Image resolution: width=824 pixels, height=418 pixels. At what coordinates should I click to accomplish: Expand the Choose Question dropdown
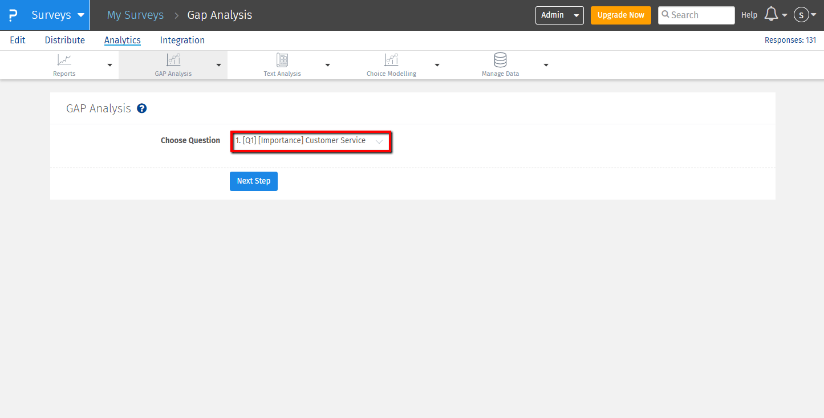coord(310,141)
